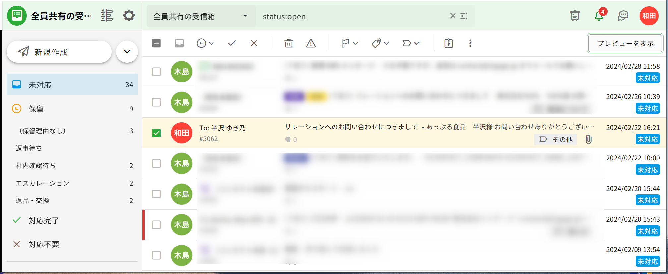
Task: Check the 2024/02/28 11:58 message checkbox
Action: [x=156, y=72]
